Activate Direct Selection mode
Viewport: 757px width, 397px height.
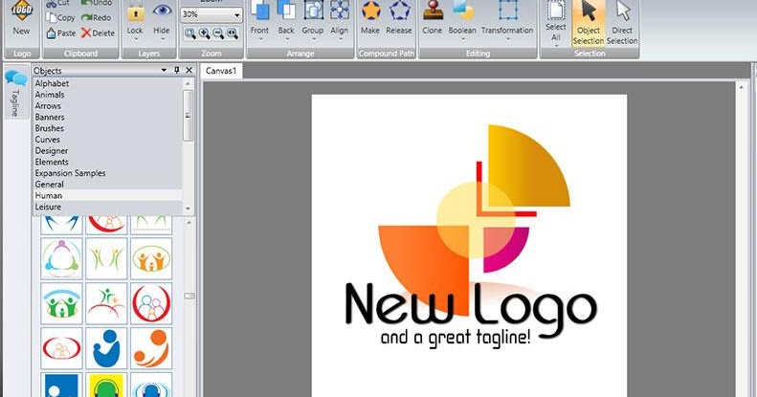(622, 23)
